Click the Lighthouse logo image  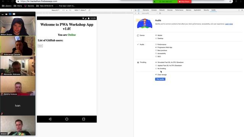(144, 24)
